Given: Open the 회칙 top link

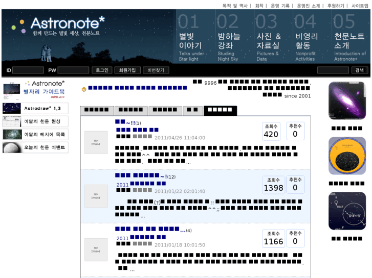Looking at the screenshot, I should tap(259, 6).
